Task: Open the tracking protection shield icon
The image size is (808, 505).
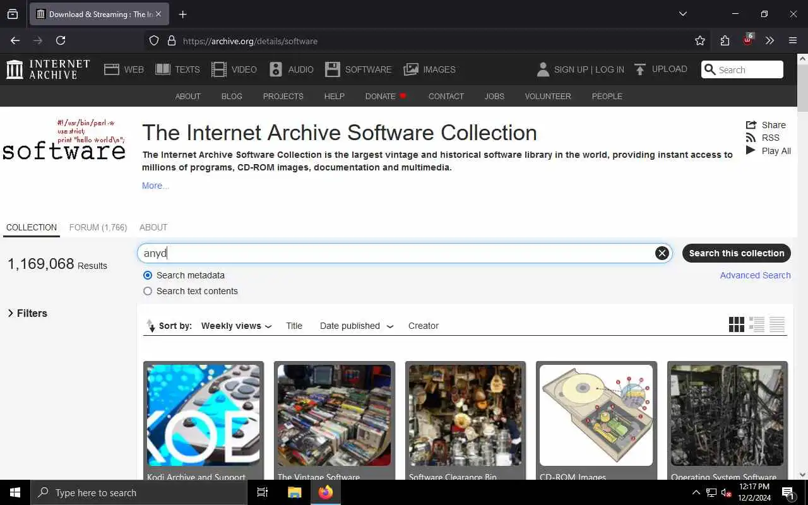Action: click(x=154, y=41)
